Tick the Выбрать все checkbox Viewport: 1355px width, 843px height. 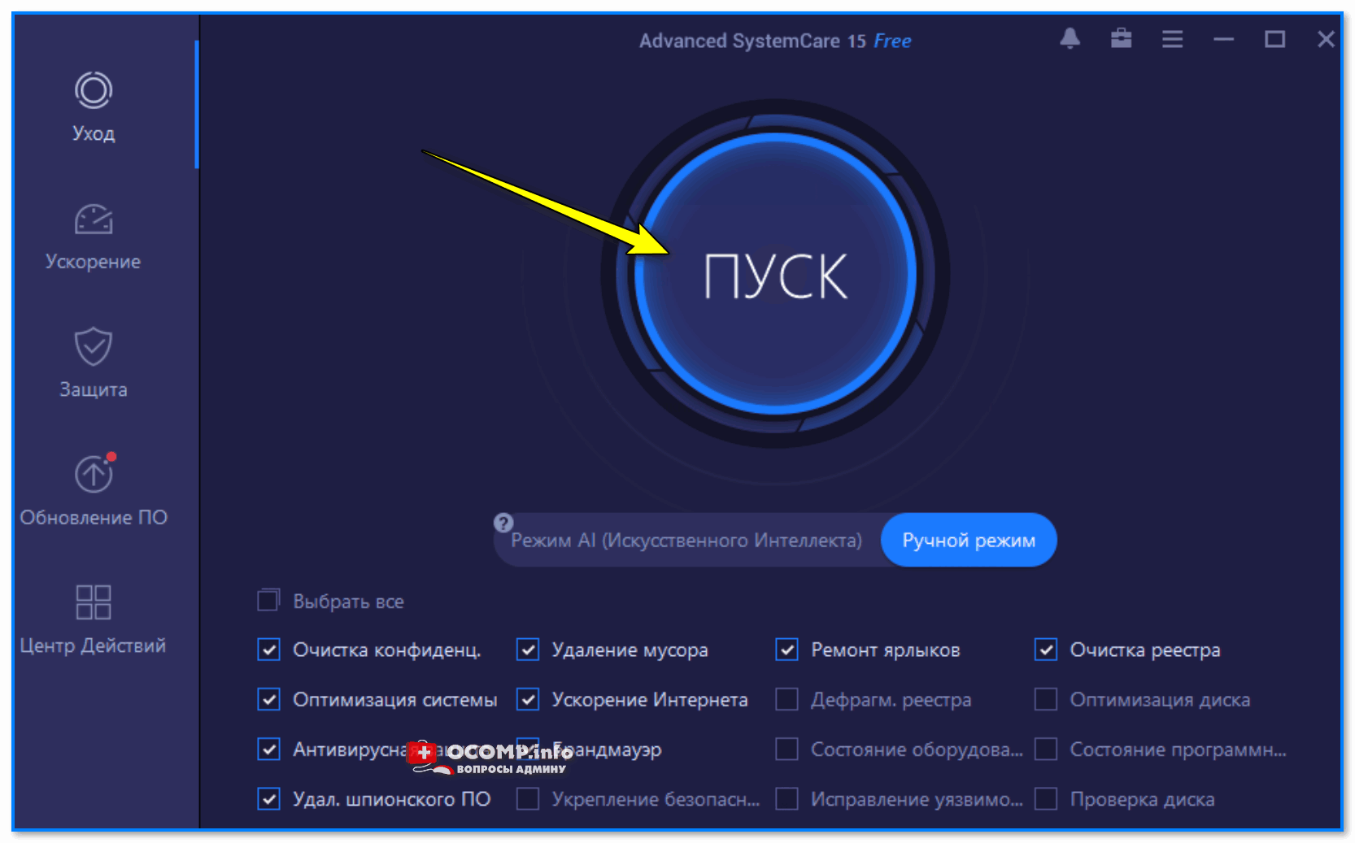(268, 601)
